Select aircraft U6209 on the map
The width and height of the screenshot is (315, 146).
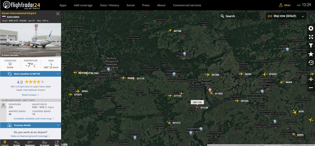pos(282,82)
